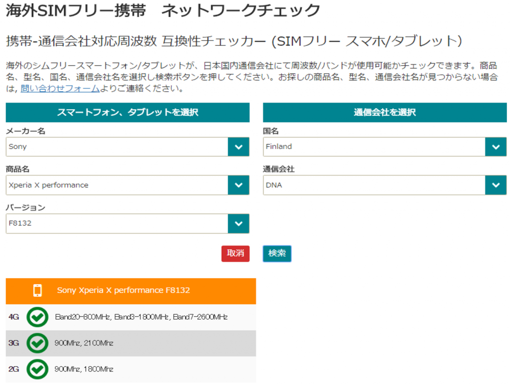
Task: Select the 900Mhz, 2100Mhz 3G text
Action: (84, 343)
